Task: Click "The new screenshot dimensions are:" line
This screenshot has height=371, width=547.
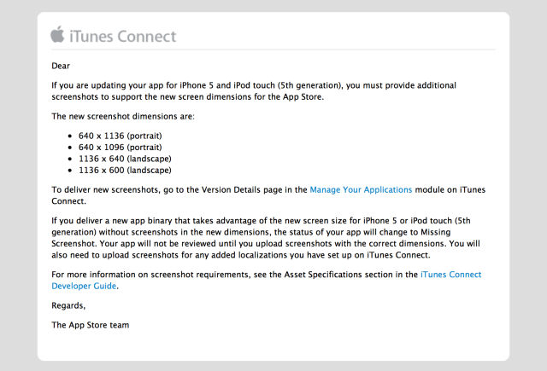Action: coord(123,116)
